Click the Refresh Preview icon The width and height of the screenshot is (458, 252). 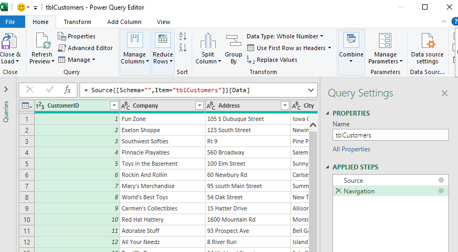pyautogui.click(x=43, y=40)
